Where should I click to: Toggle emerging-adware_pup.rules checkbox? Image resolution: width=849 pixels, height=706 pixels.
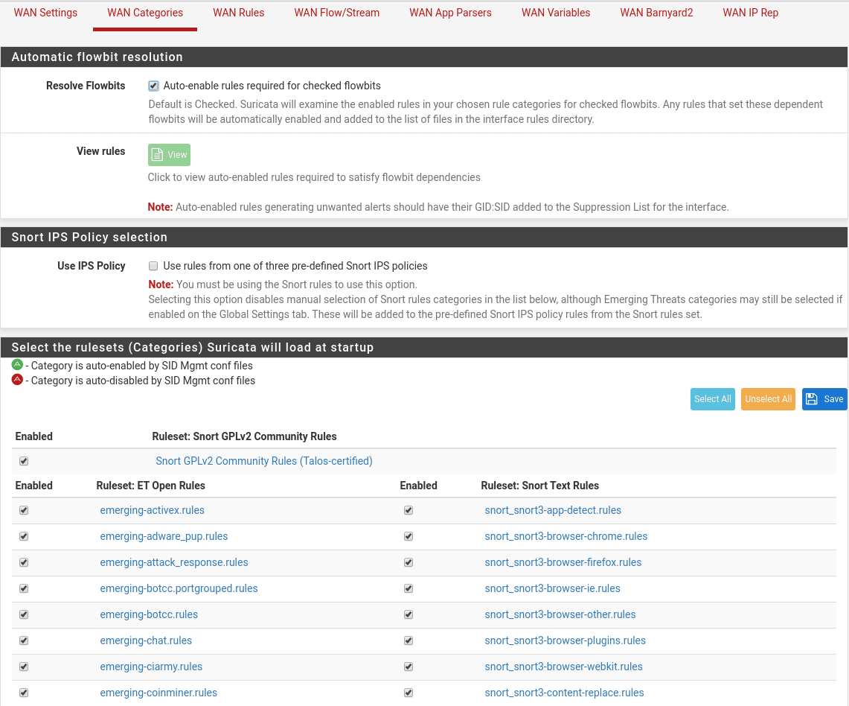(x=24, y=536)
